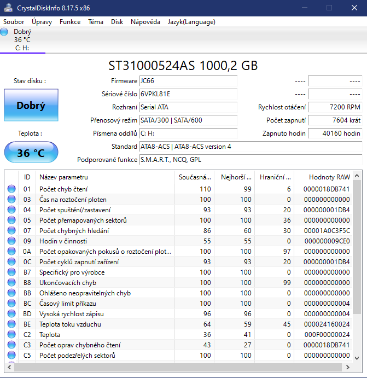
Task: Click the threshold value 99 for Ukončovacích chyb
Action: pyautogui.click(x=287, y=282)
